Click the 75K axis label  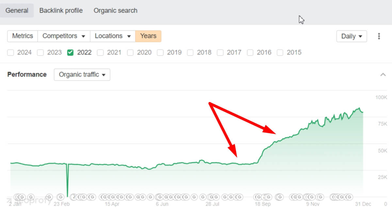[382, 124]
